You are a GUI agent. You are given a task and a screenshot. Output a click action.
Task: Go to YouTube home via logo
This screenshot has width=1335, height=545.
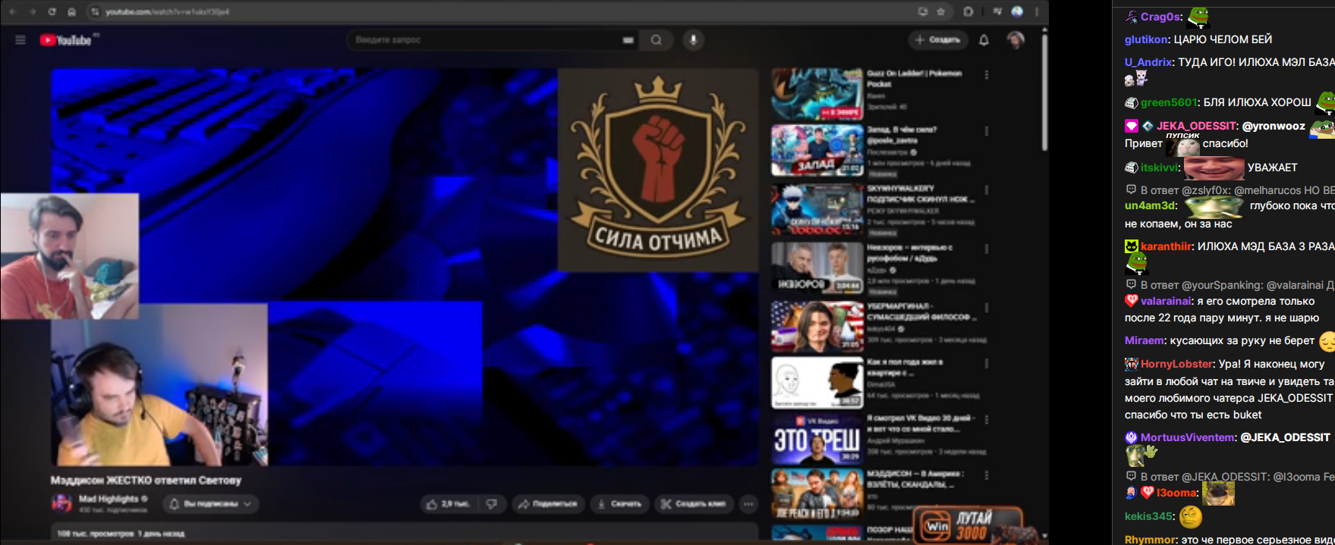click(66, 40)
